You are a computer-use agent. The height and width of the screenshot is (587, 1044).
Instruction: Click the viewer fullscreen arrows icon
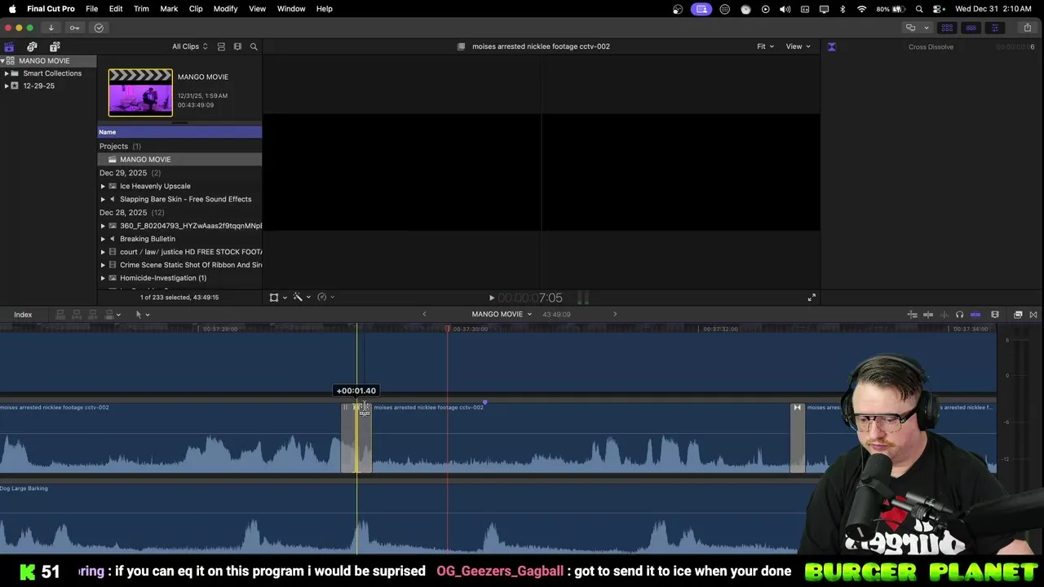pos(812,298)
